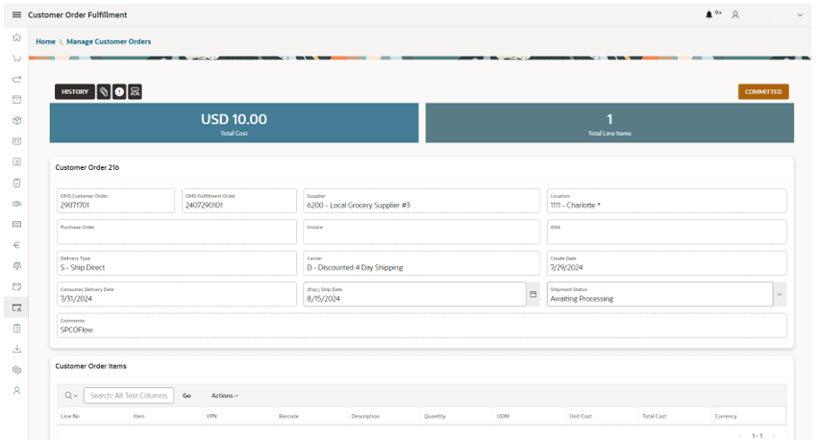Sort by the Line No column header
Viewport: 819px width, 442px height.
click(70, 416)
